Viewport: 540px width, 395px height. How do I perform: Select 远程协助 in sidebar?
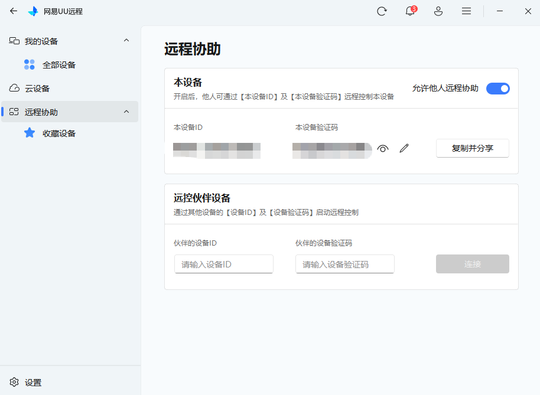[70, 112]
